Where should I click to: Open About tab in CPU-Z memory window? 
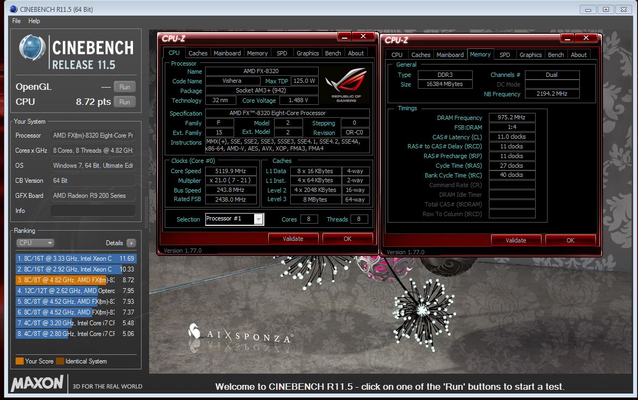(x=579, y=54)
